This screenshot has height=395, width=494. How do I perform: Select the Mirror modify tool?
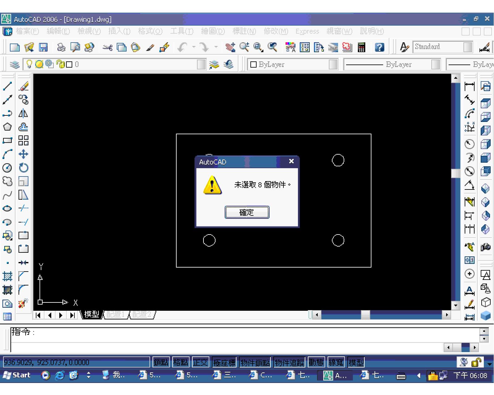23,113
